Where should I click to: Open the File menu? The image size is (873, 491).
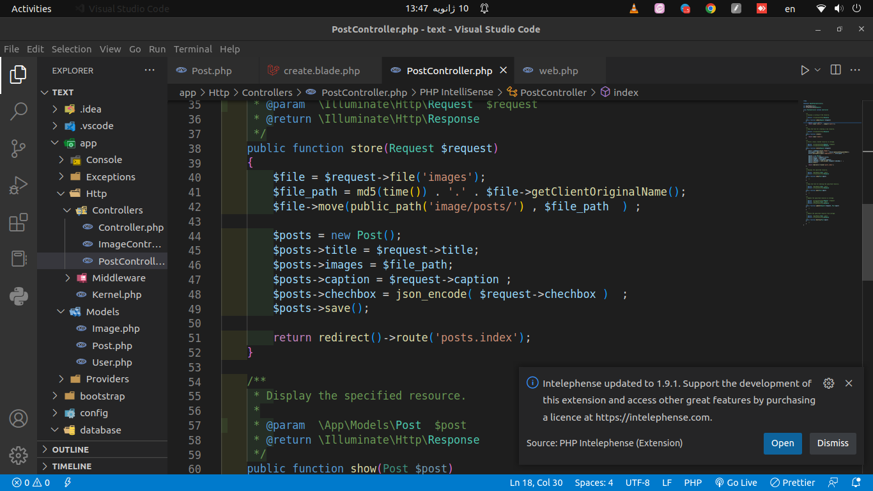(12, 49)
